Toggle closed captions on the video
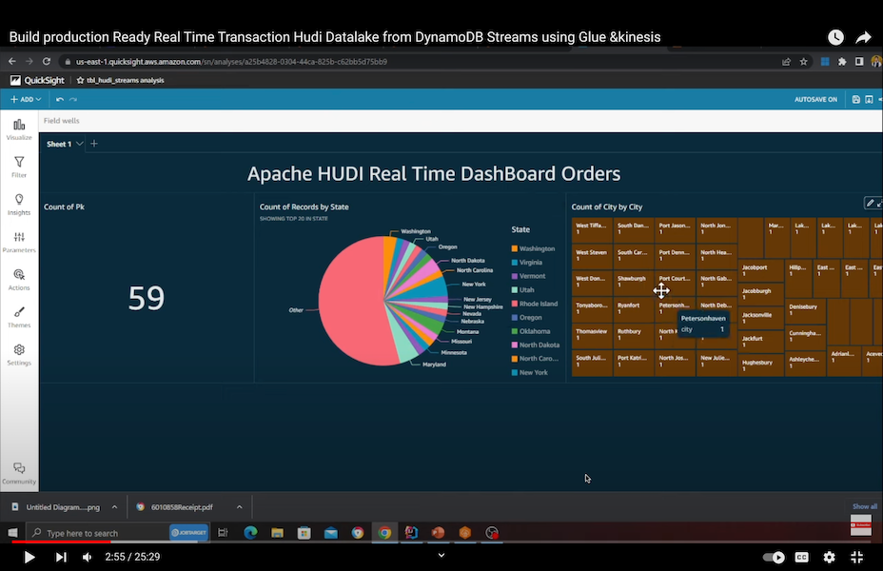 tap(802, 557)
